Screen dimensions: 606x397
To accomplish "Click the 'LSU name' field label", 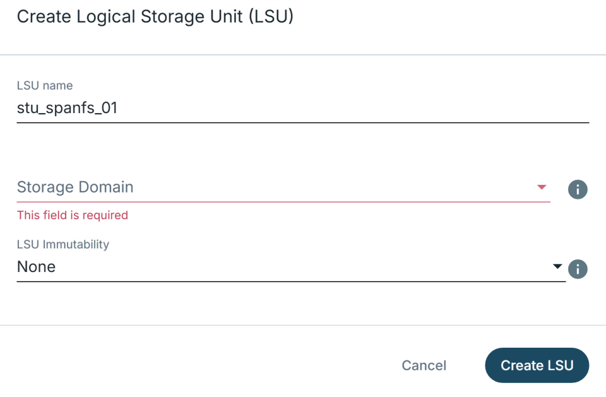I will point(45,86).
